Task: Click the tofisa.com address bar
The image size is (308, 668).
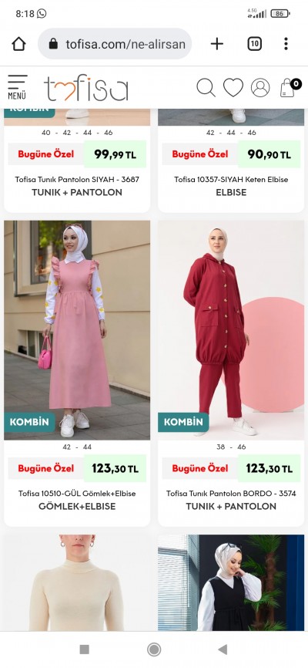Action: pyautogui.click(x=115, y=44)
